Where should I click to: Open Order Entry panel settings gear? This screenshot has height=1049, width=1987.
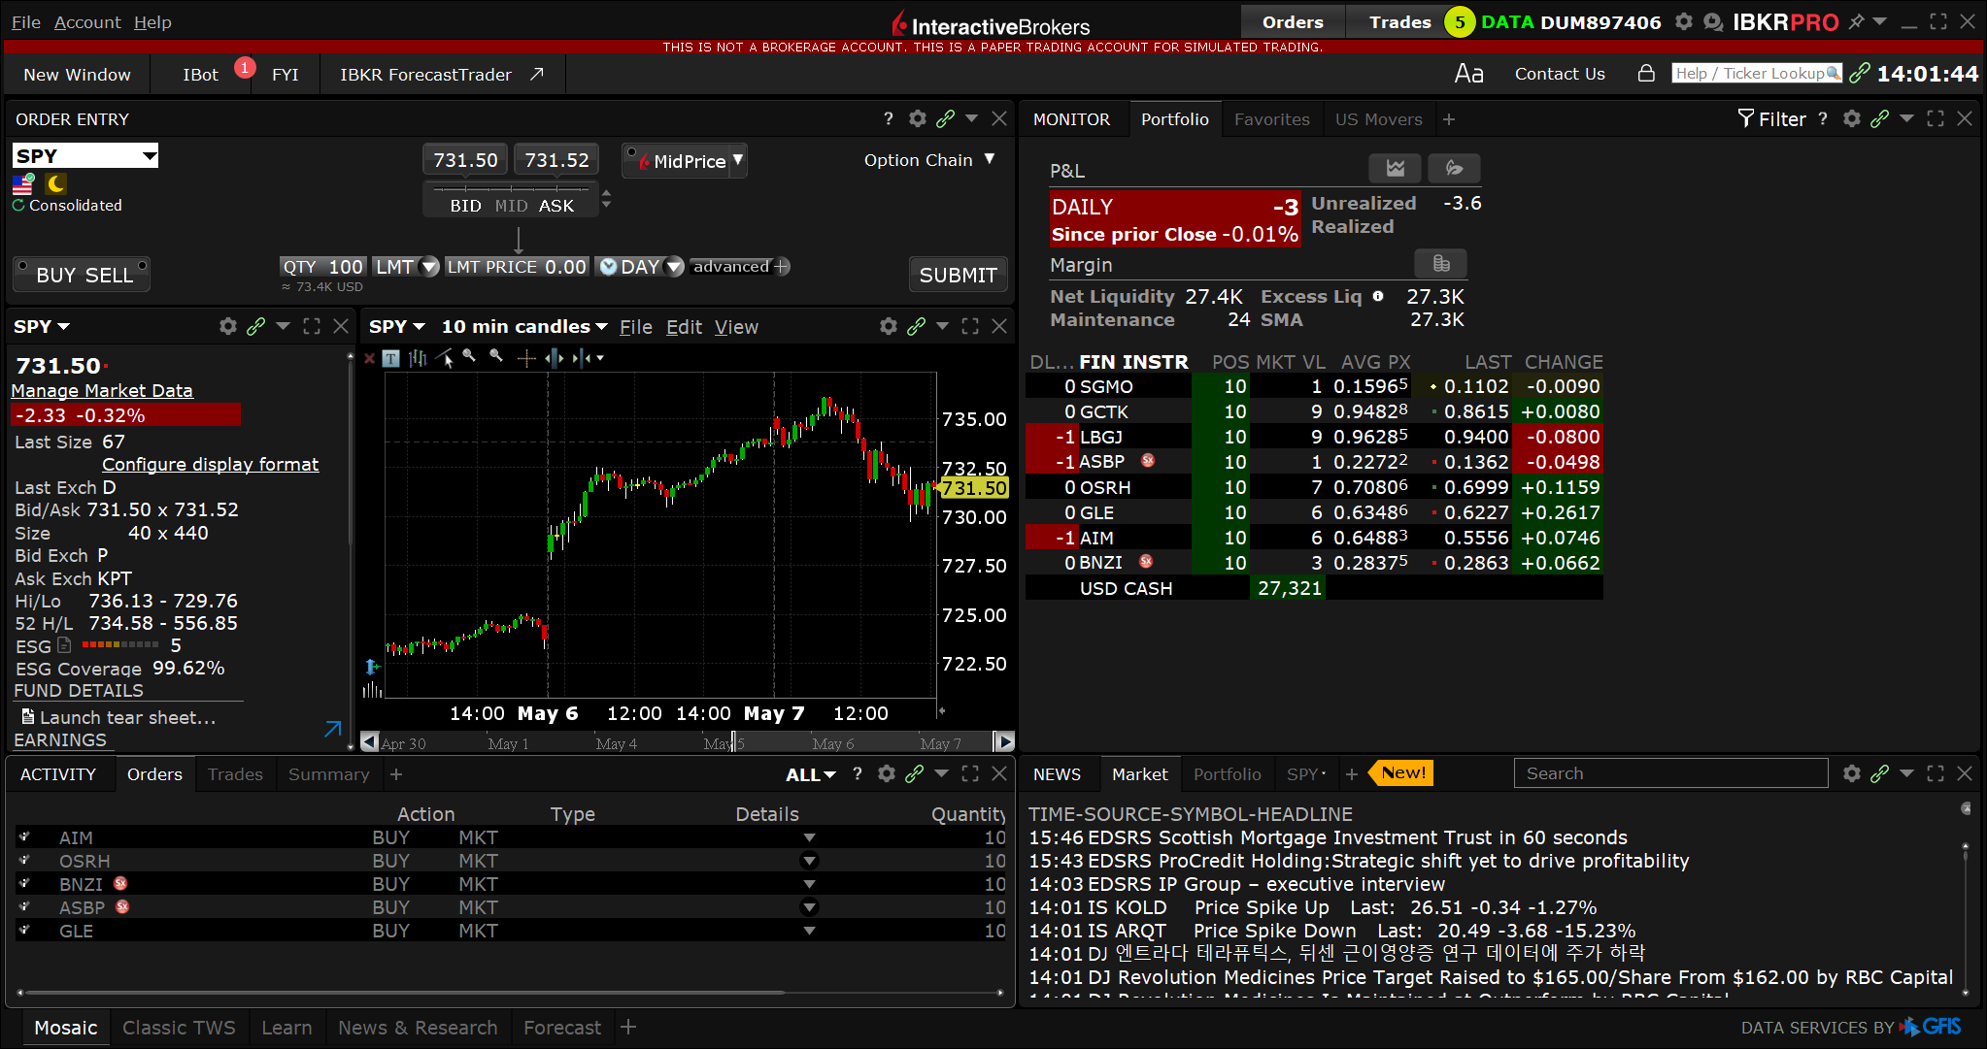pyautogui.click(x=917, y=118)
